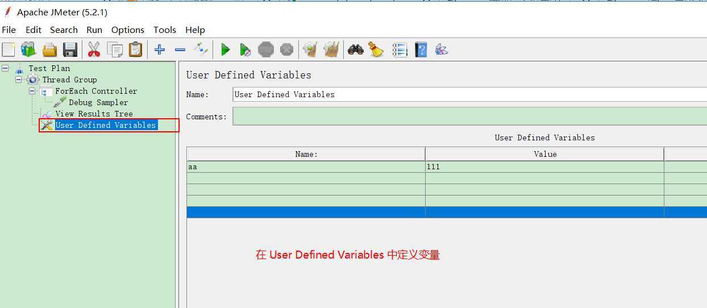Click the Shutdown test icon
This screenshot has width=707, height=308.
(287, 49)
